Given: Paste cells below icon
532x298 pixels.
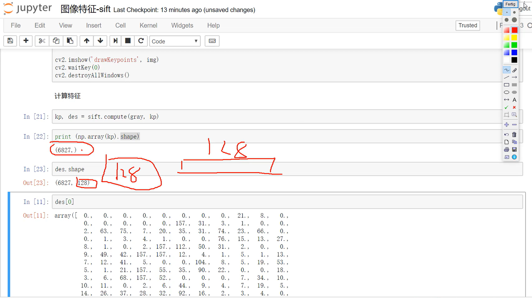Looking at the screenshot, I should pyautogui.click(x=70, y=41).
